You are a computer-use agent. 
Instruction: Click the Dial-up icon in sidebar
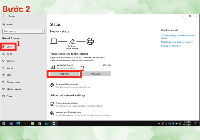4,68
